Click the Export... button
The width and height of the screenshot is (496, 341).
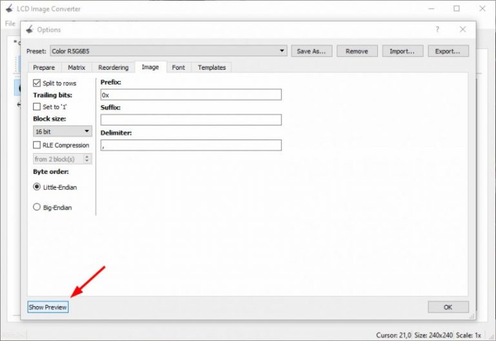[x=448, y=51]
